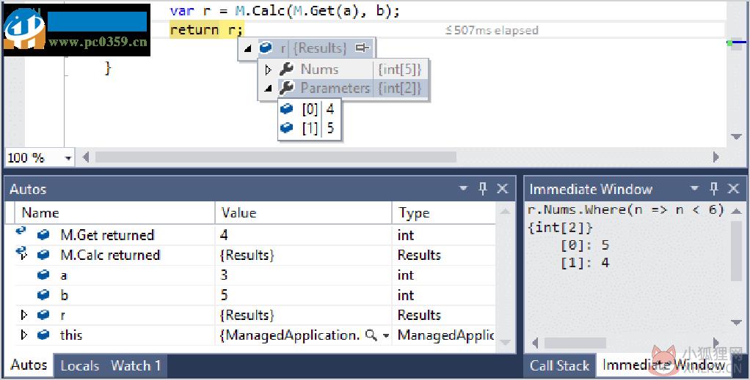Click the {int[2]} result line
Image resolution: width=750 pixels, height=380 pixels.
[x=560, y=227]
